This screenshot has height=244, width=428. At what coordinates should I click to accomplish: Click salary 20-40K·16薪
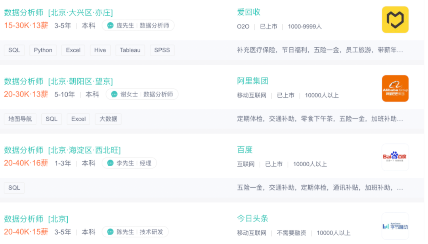tap(26, 163)
